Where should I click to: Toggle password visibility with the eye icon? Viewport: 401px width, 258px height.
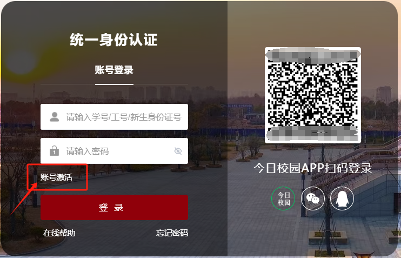click(178, 151)
